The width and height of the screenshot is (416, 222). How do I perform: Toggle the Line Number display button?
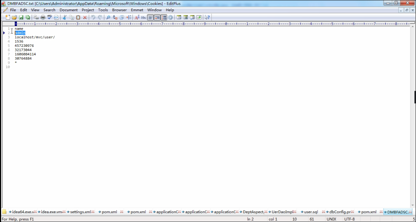pos(164,18)
